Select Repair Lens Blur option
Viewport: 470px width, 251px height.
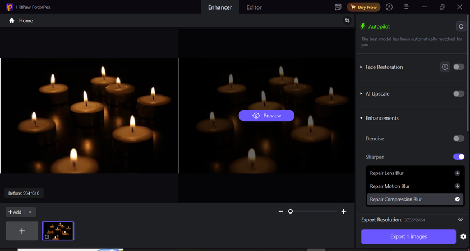(x=415, y=173)
